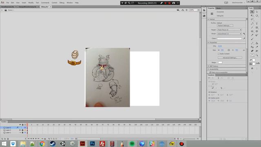Click the Swap Colors icon in Tools panel
The width and height of the screenshot is (261, 147).
pos(259,64)
